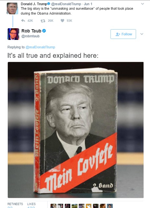Open the last liker avatar in the row

(110, 206)
